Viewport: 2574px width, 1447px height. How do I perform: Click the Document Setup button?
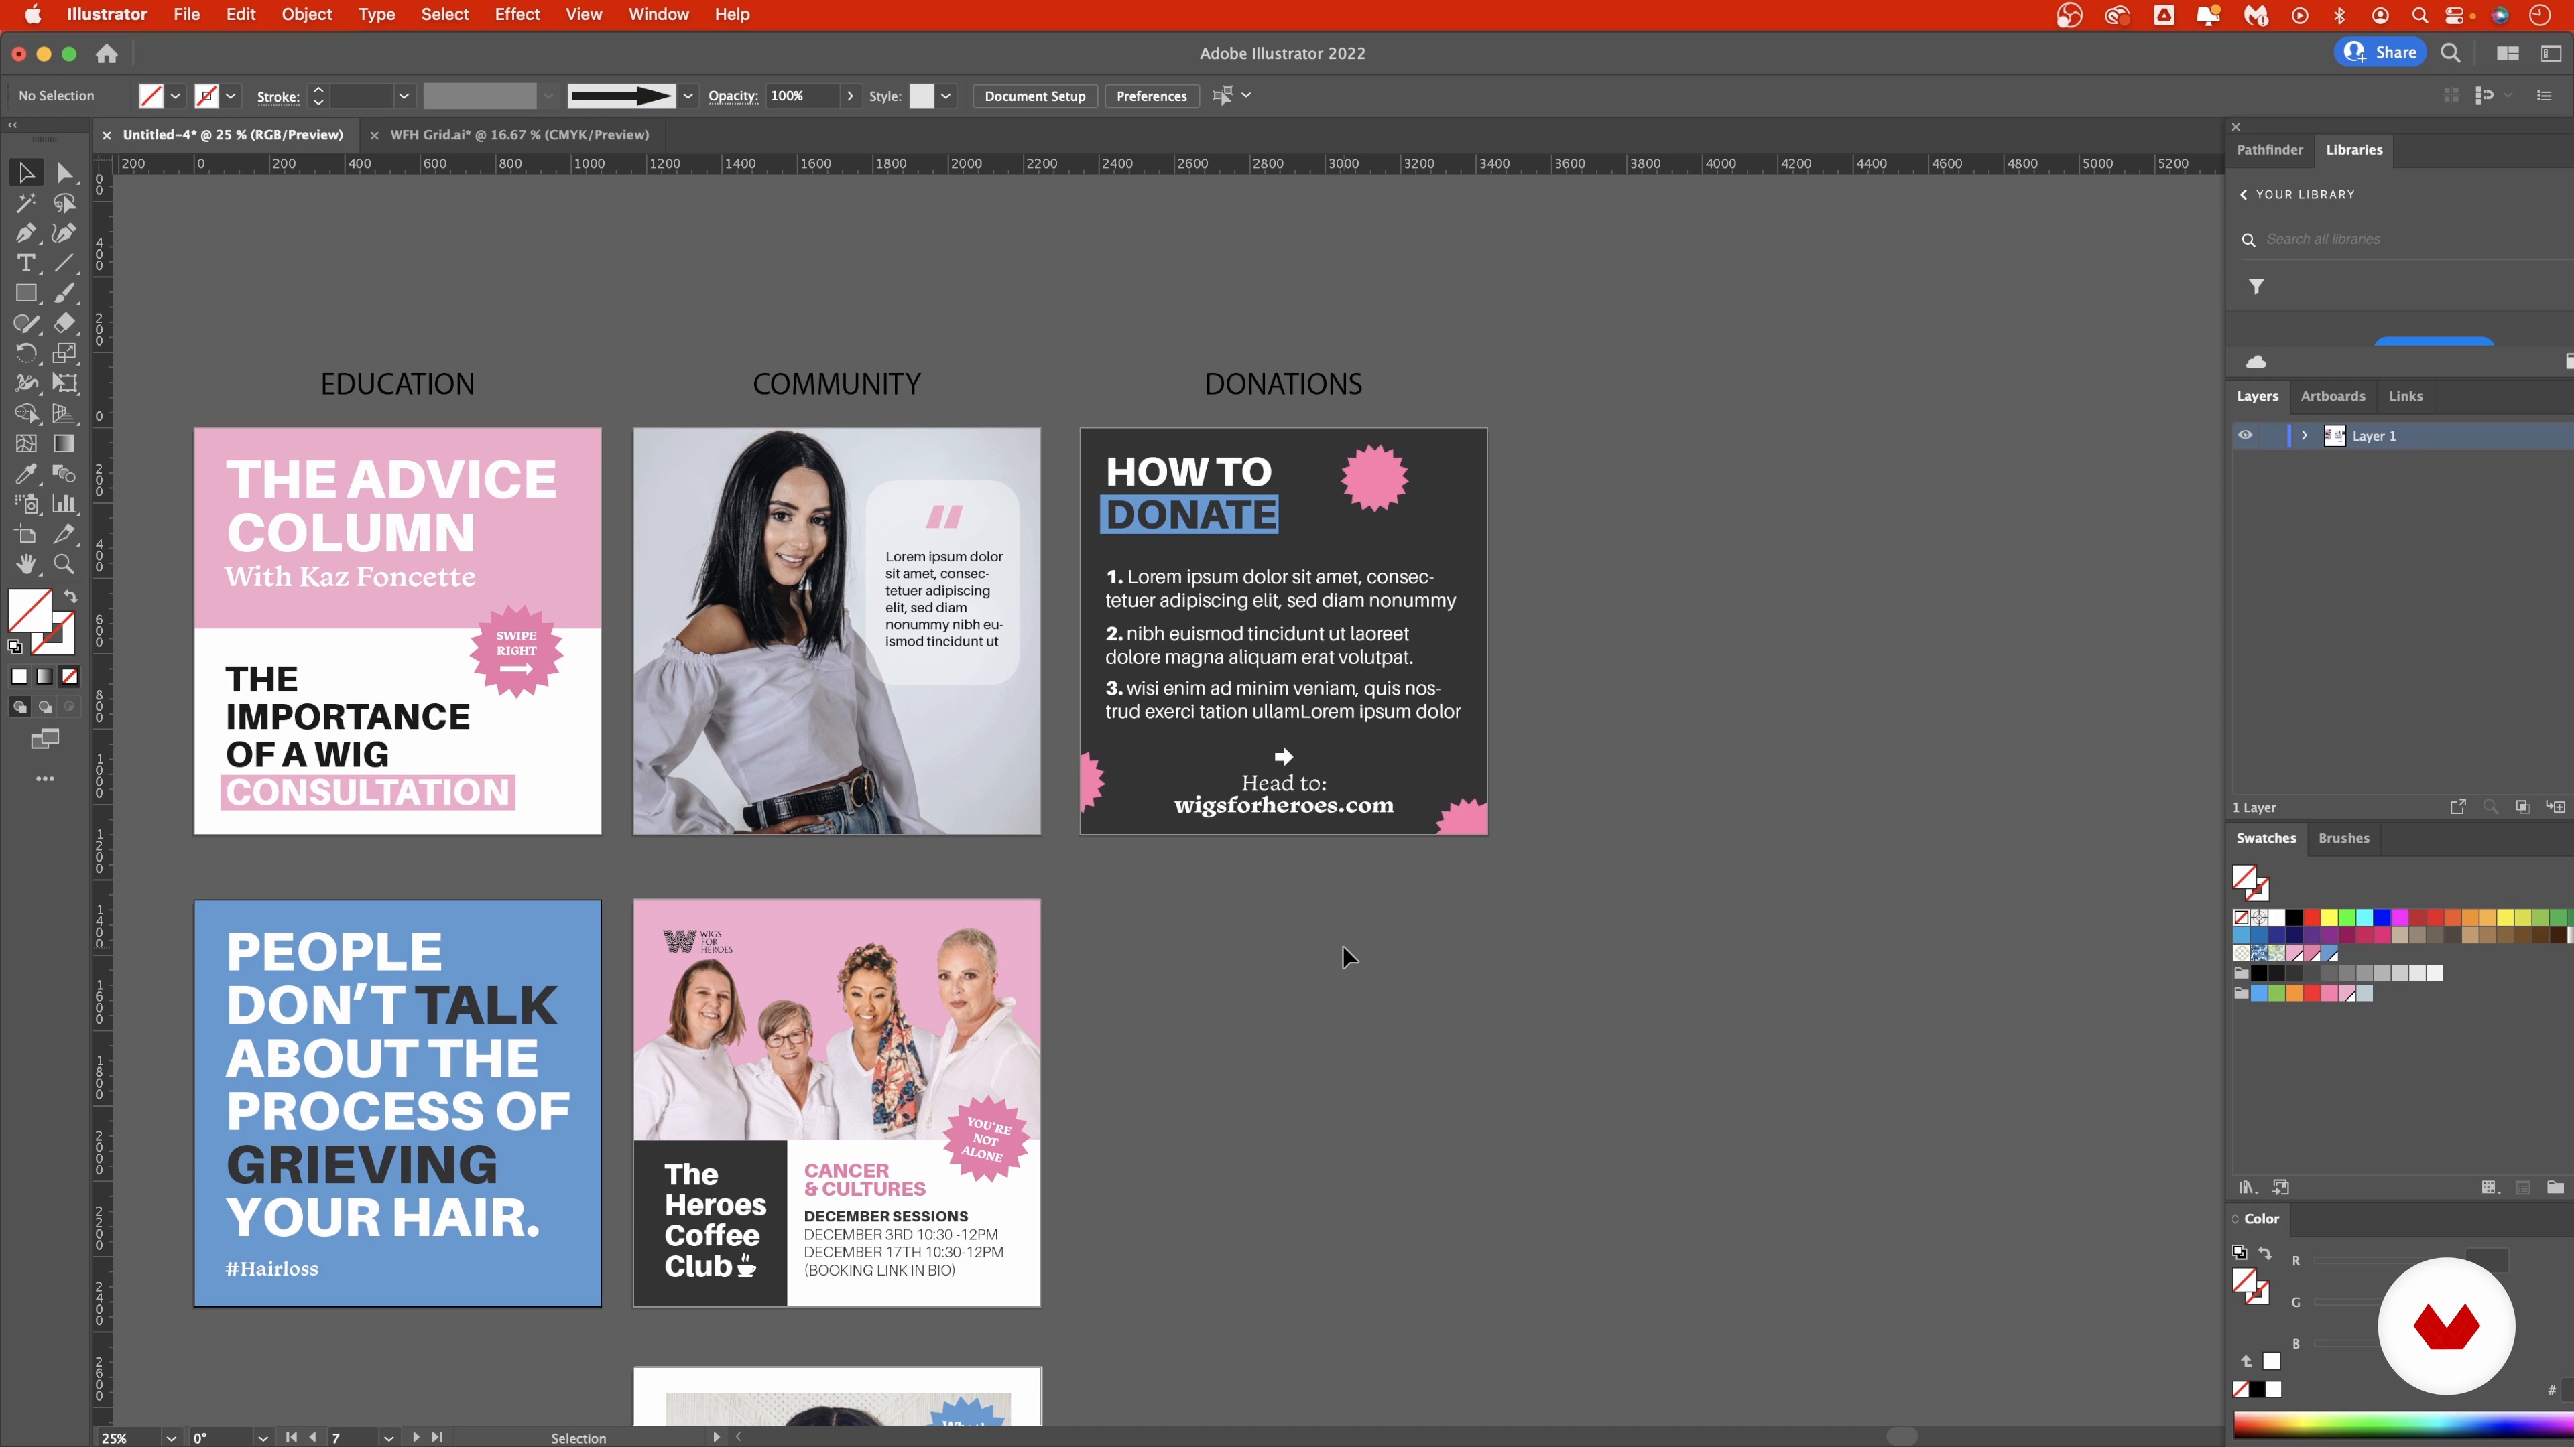tap(1034, 96)
